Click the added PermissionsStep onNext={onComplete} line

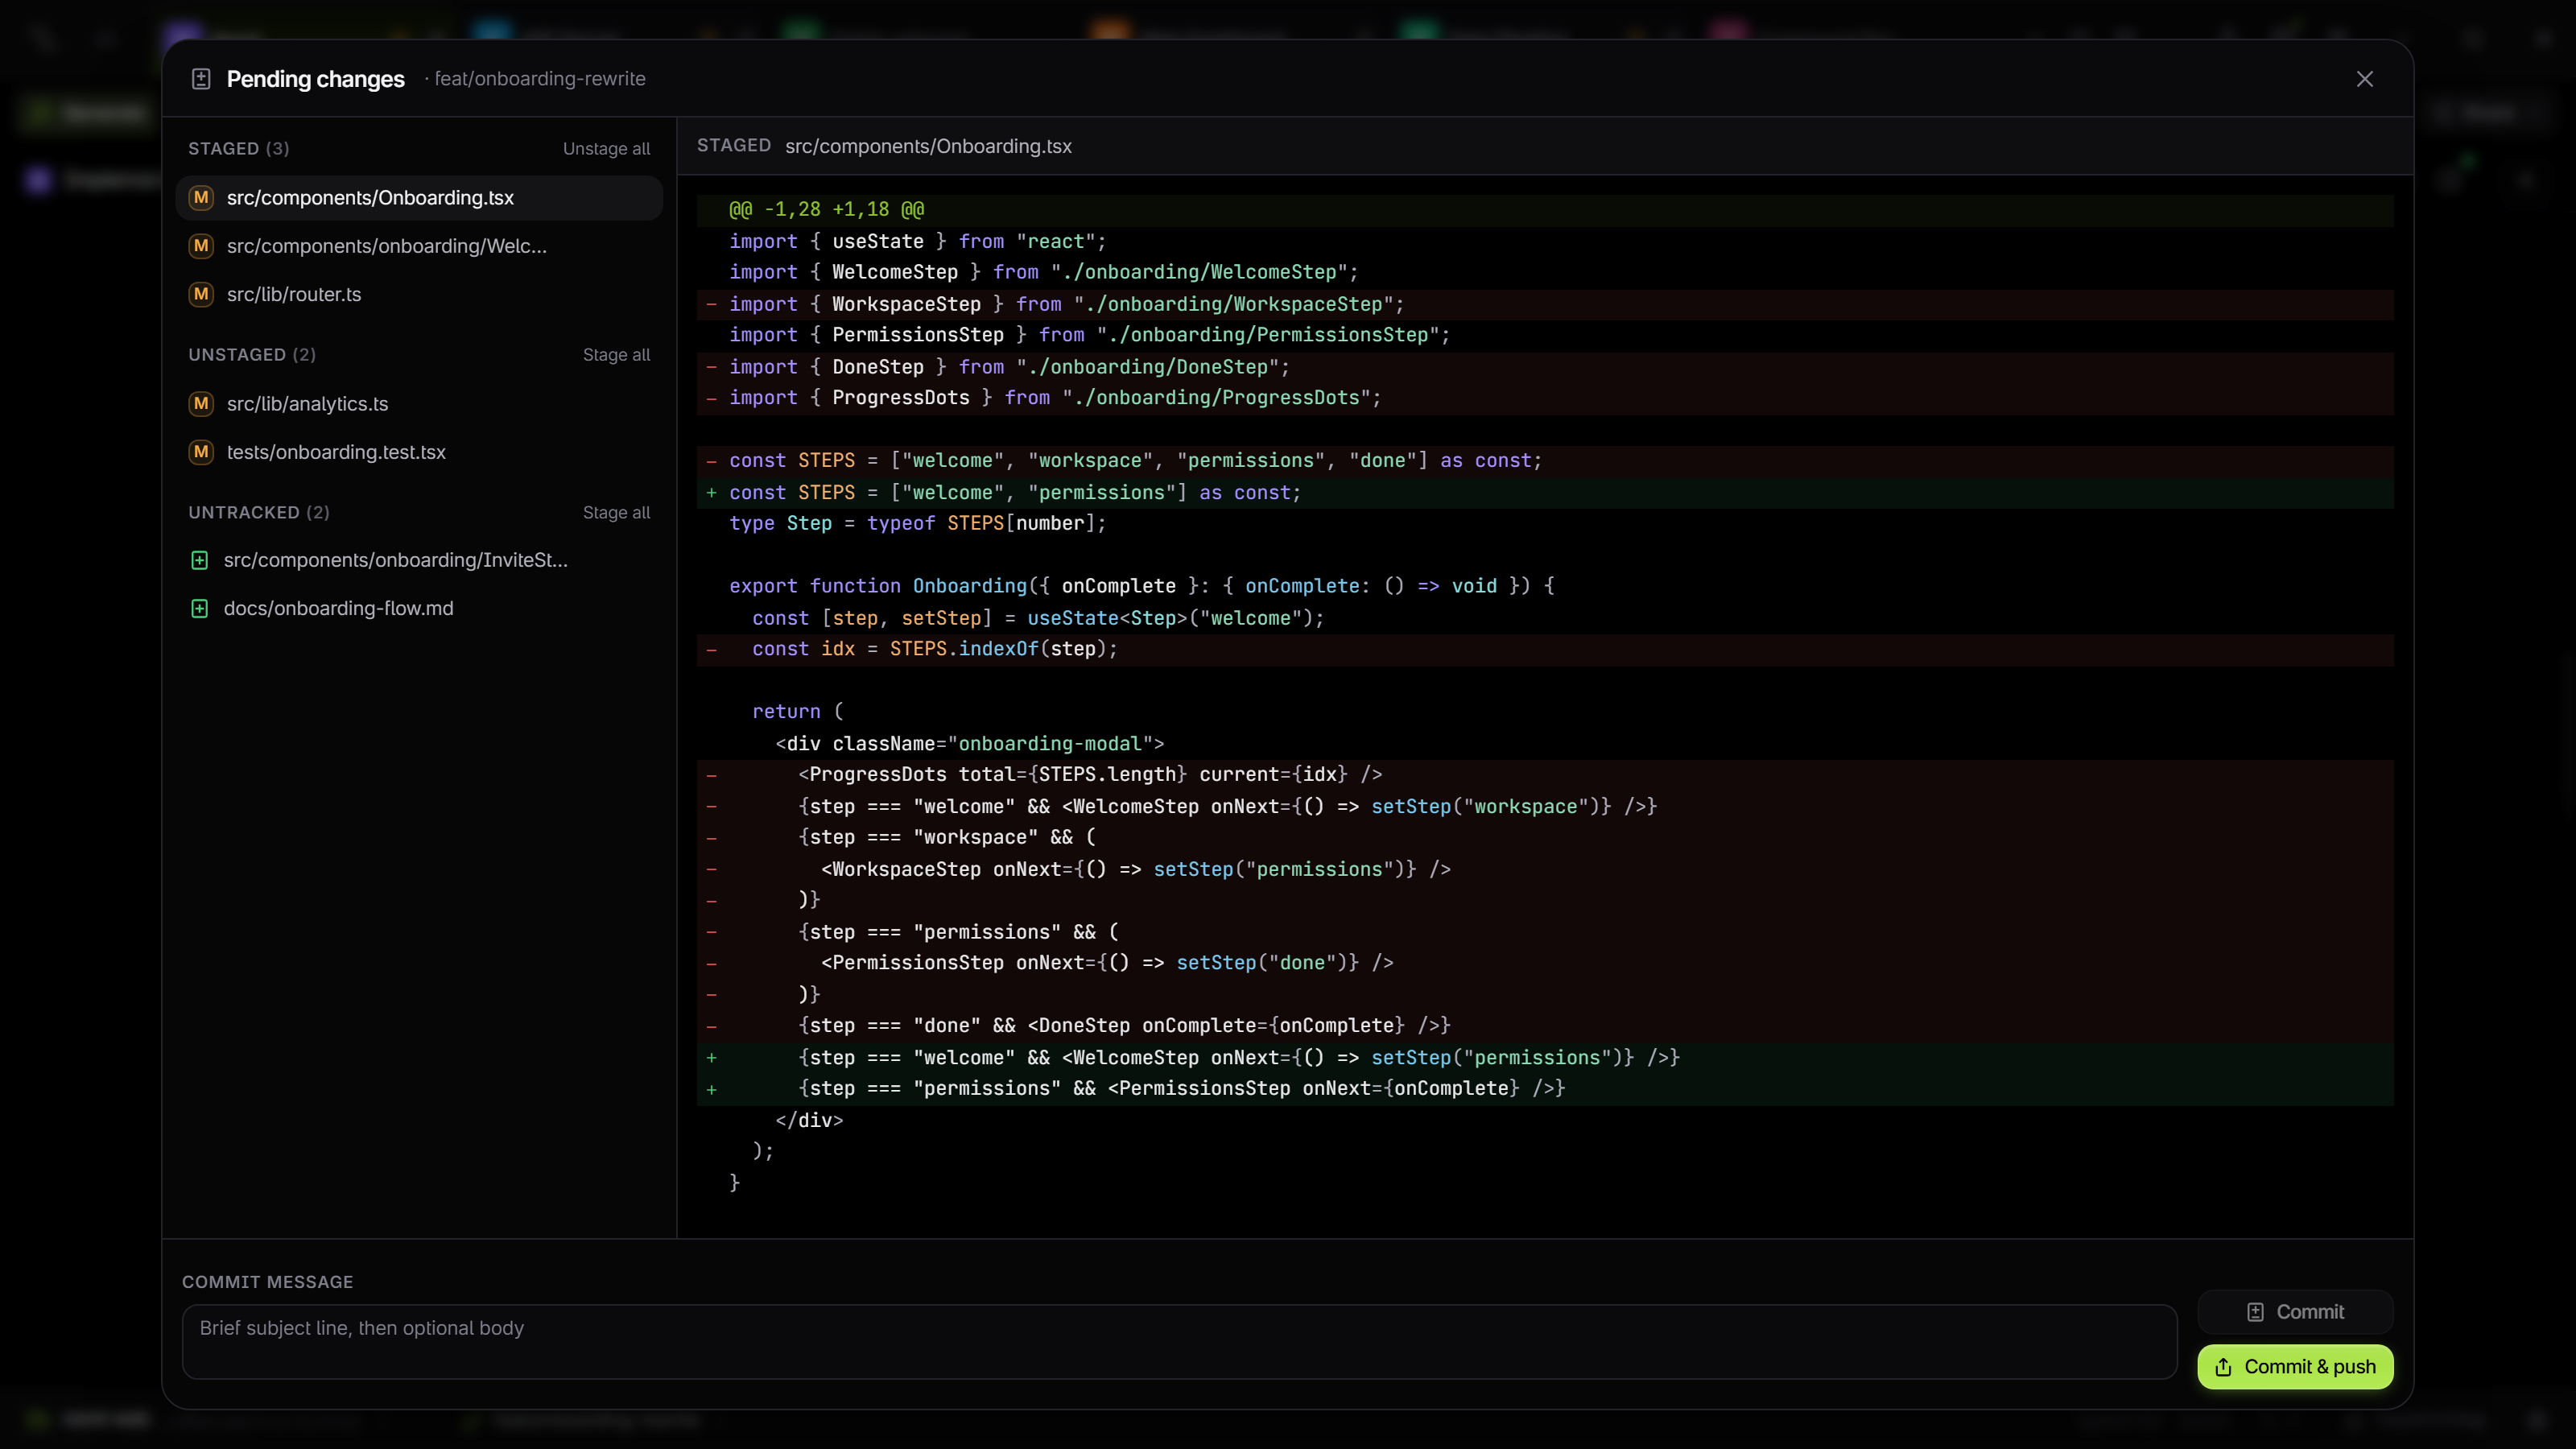click(1545, 1089)
